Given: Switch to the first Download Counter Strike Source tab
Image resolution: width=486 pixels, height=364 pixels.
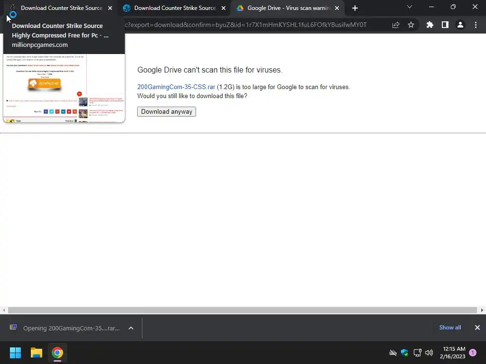Looking at the screenshot, I should (x=61, y=8).
